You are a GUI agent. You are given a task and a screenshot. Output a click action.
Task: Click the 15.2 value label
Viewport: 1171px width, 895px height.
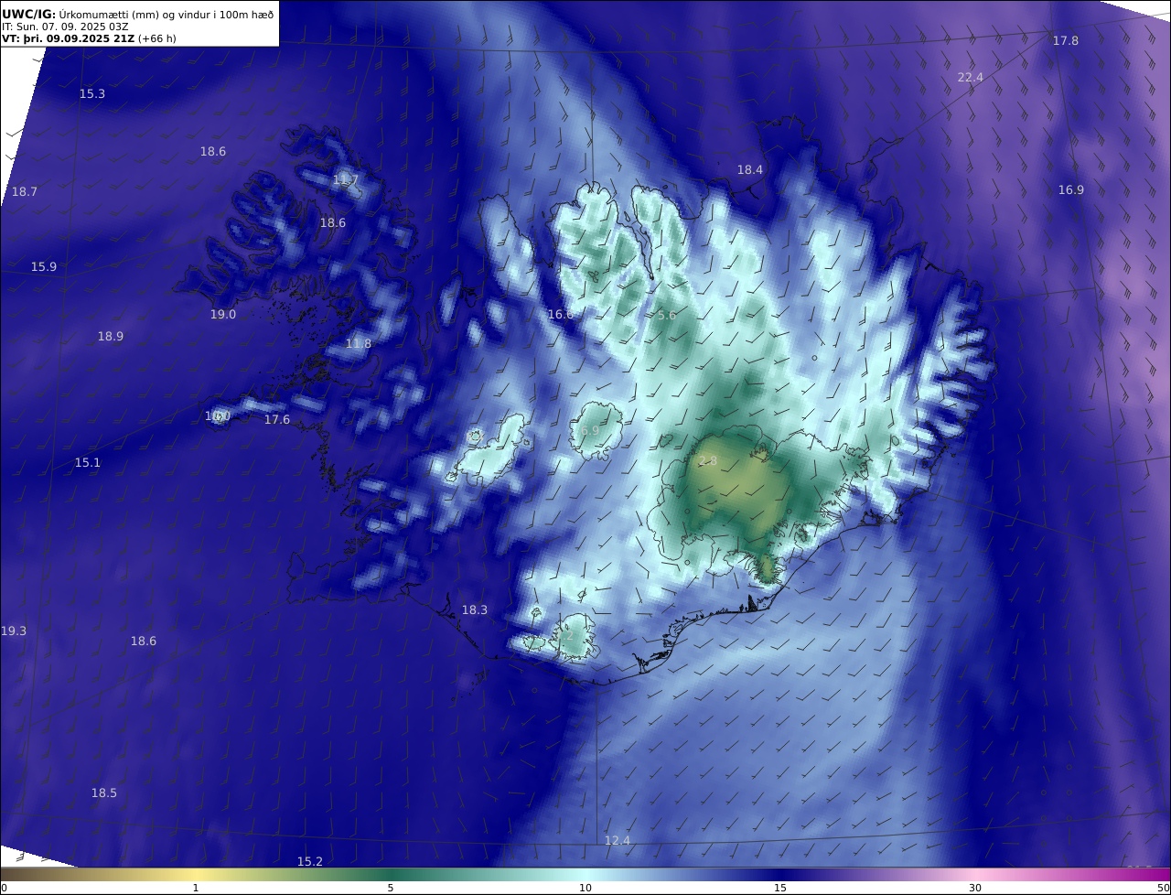pyautogui.click(x=310, y=862)
